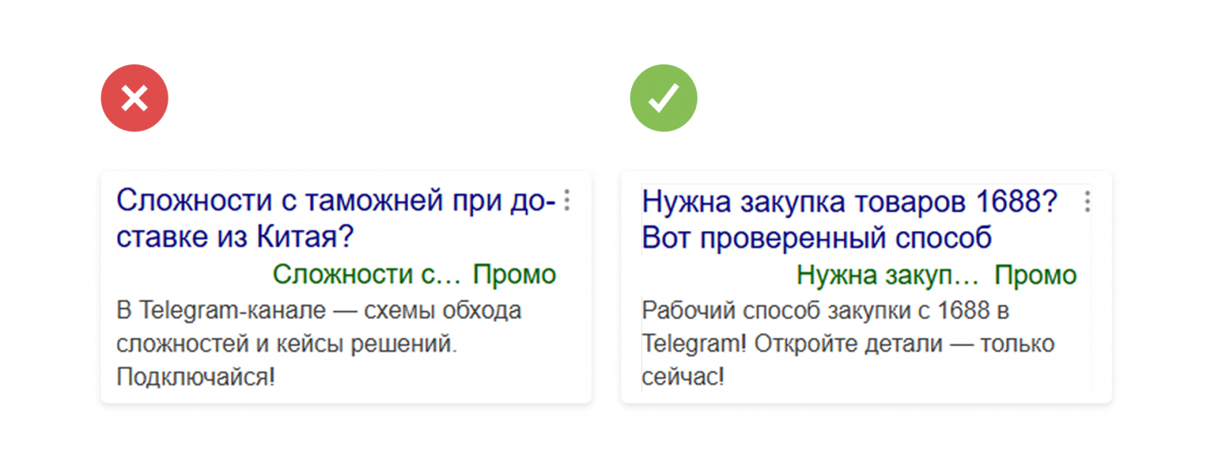Open three-dot menu on the customs ad
The height and width of the screenshot is (467, 1211).
pos(567,201)
